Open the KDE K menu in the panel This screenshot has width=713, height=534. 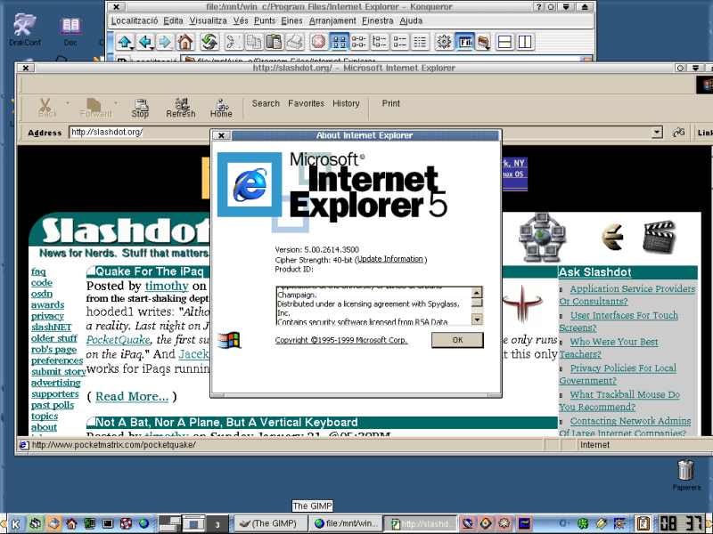tap(15, 524)
